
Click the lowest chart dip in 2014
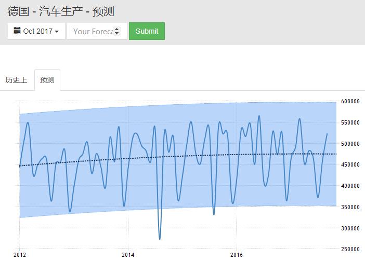(160, 239)
